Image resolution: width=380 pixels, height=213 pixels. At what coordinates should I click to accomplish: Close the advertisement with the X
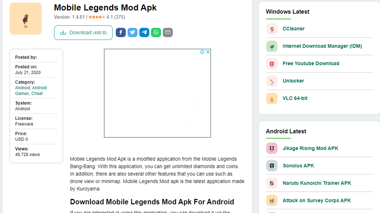coord(208,52)
